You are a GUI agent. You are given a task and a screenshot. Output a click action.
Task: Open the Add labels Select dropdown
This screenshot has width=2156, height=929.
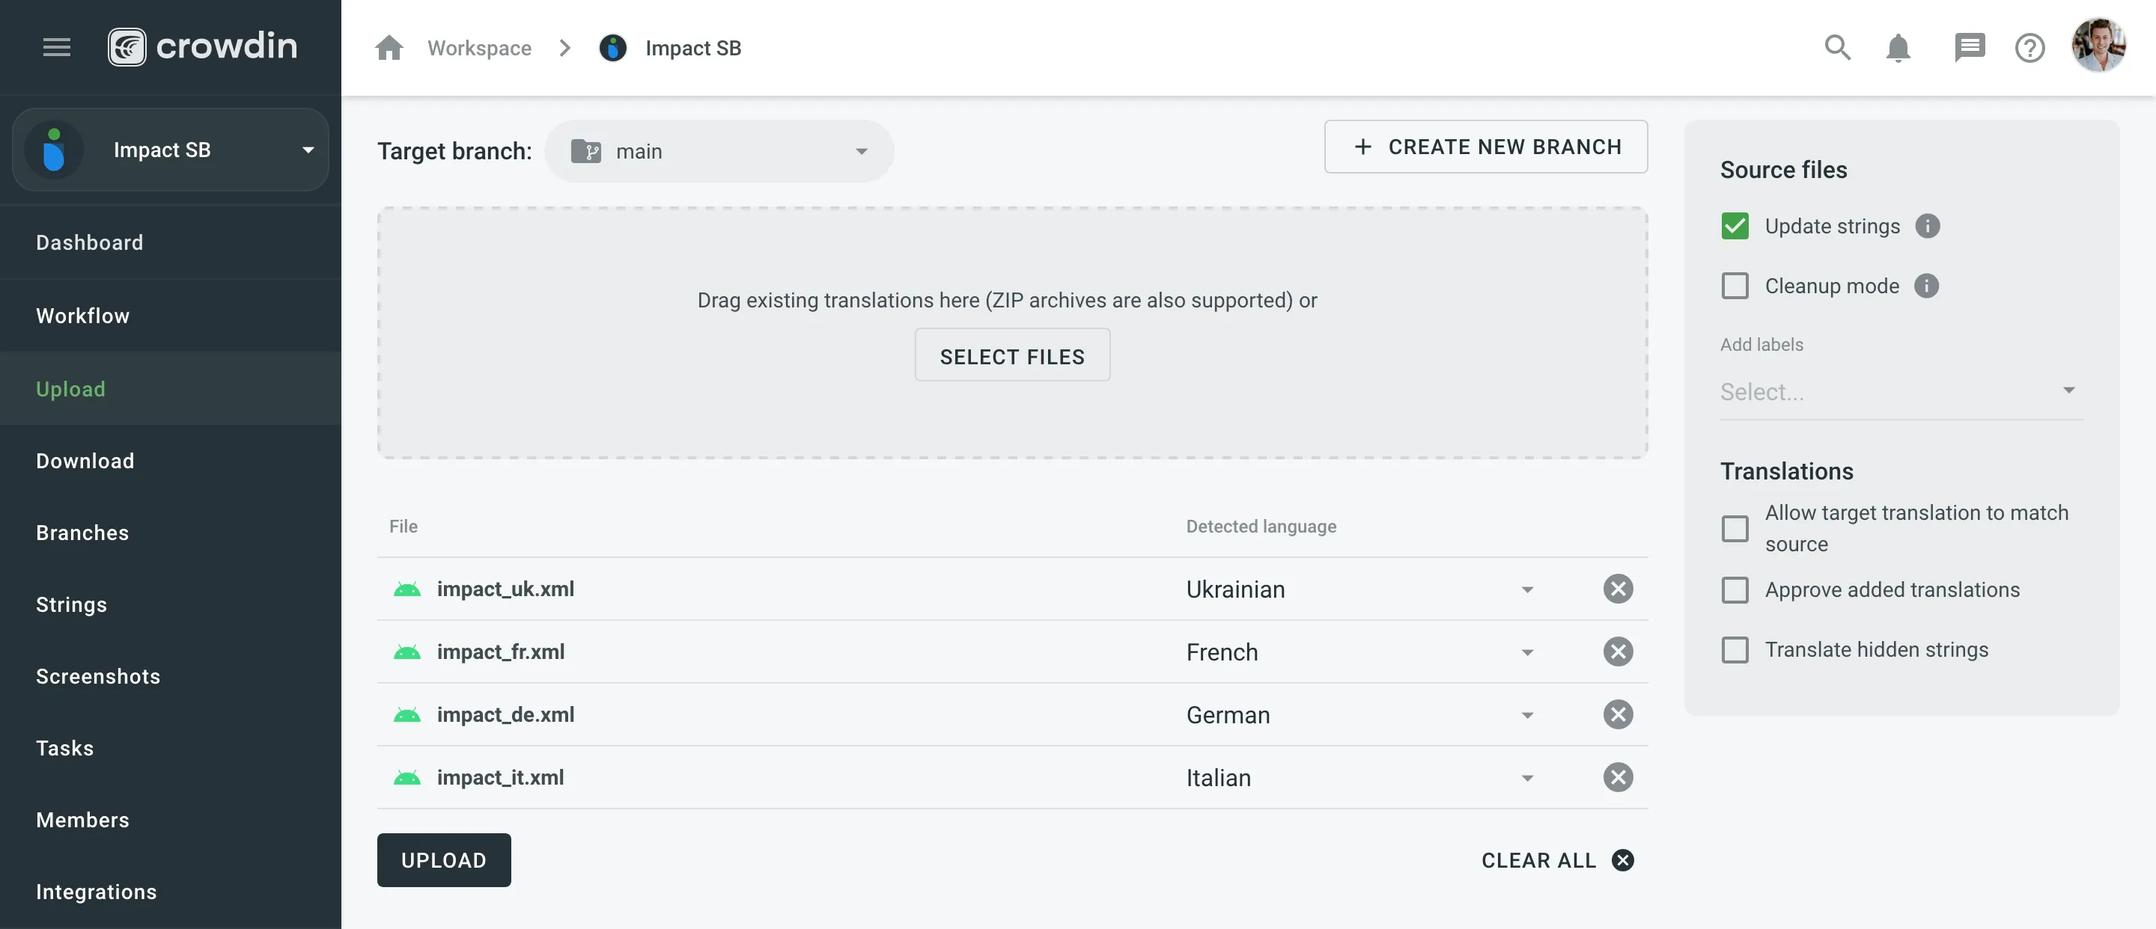tap(1900, 390)
